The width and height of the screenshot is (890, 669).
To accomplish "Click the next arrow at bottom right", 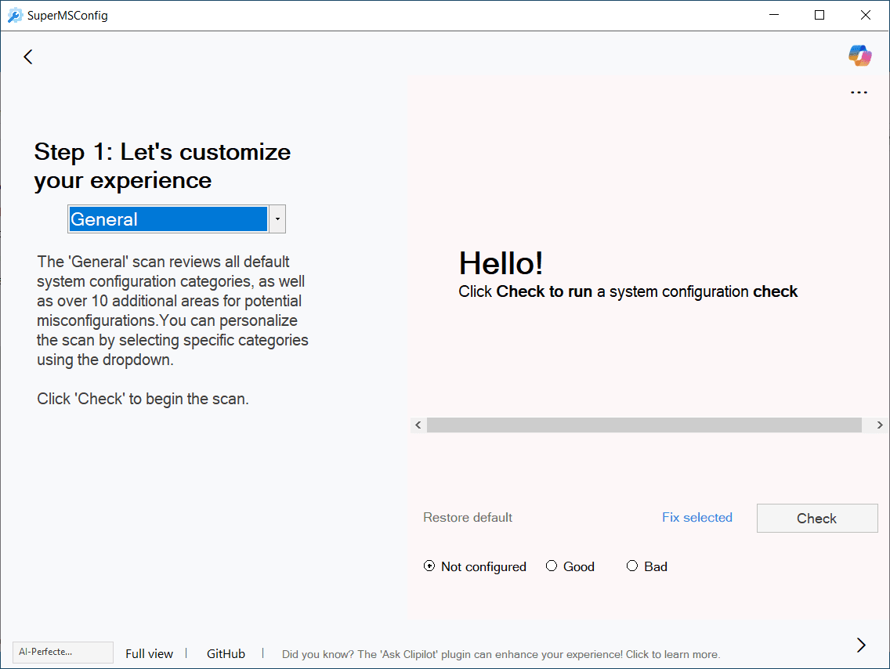I will [x=861, y=645].
